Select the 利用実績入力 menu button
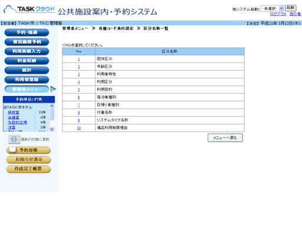The width and height of the screenshot is (302, 226). 27,51
